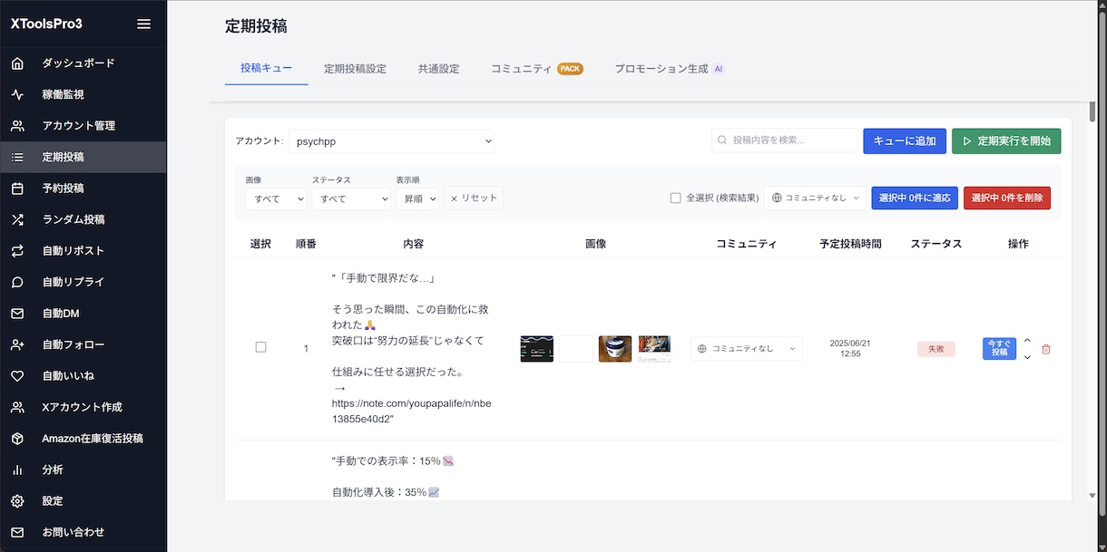The width and height of the screenshot is (1107, 552).
Task: Click the XToolsPro3 logo text
Action: click(x=46, y=24)
